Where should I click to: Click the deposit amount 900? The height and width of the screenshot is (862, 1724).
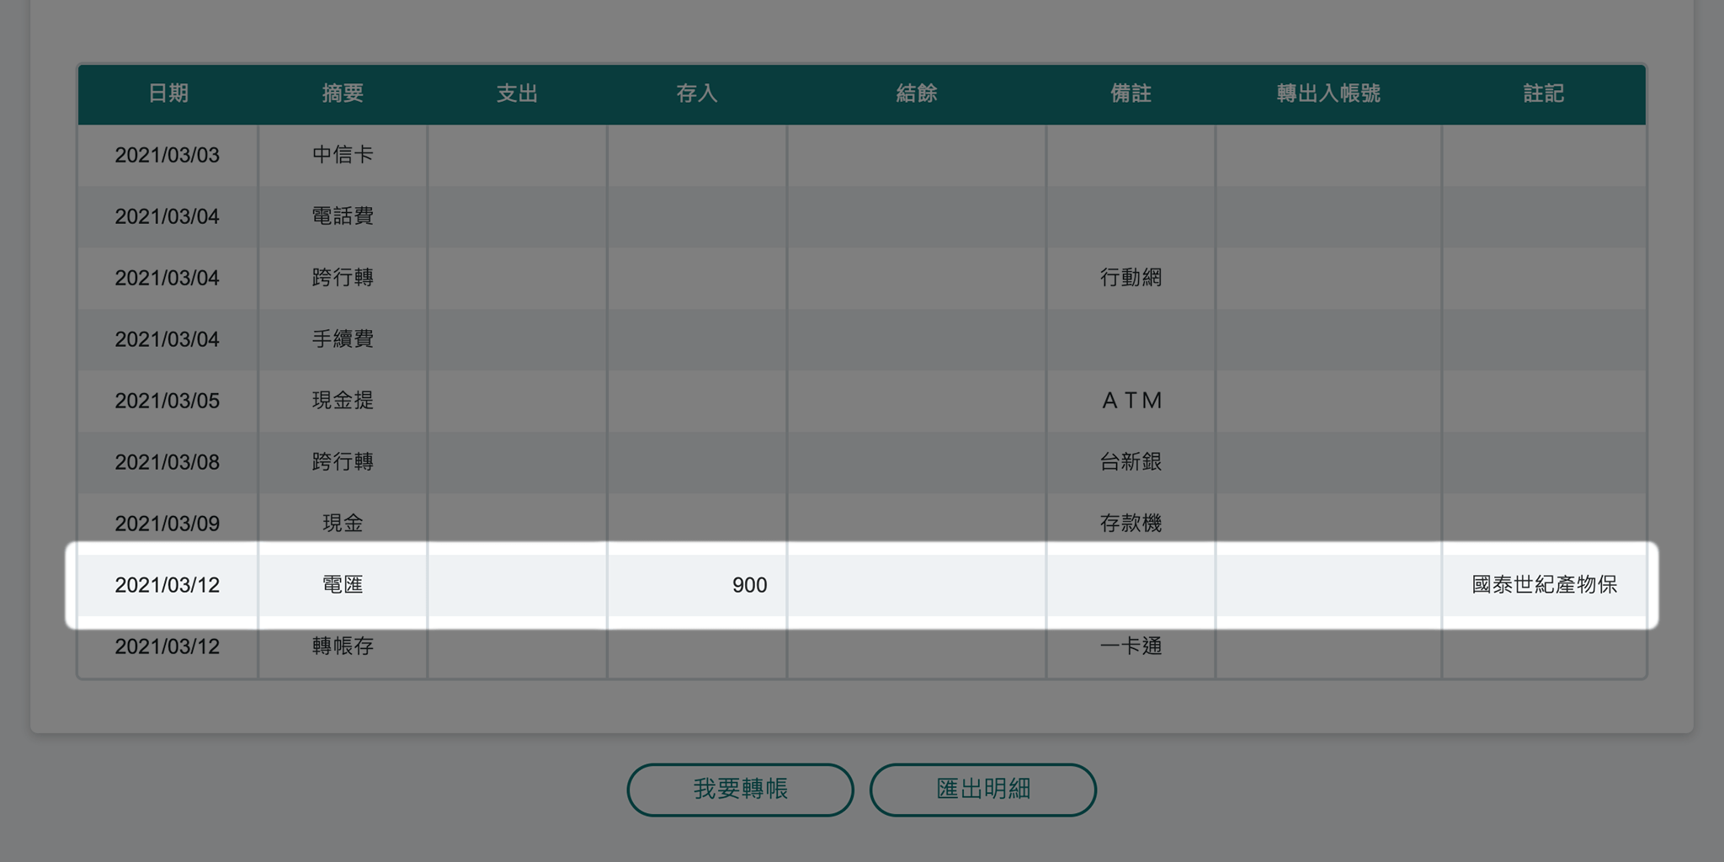pos(749,585)
